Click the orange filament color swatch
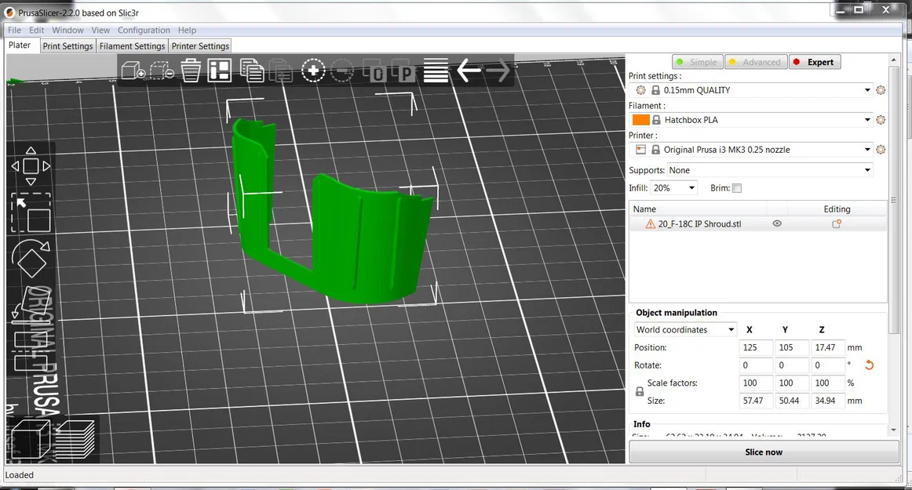 click(640, 120)
